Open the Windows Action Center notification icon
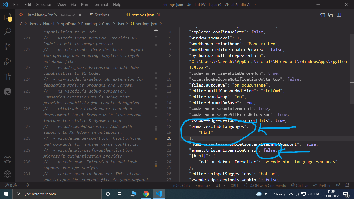 (x=345, y=194)
